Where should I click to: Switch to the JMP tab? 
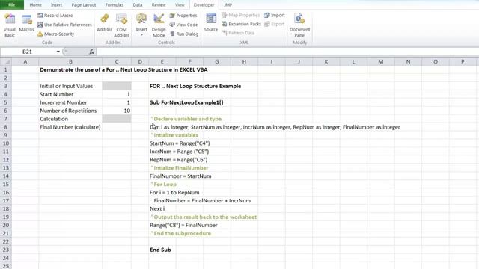(x=228, y=5)
